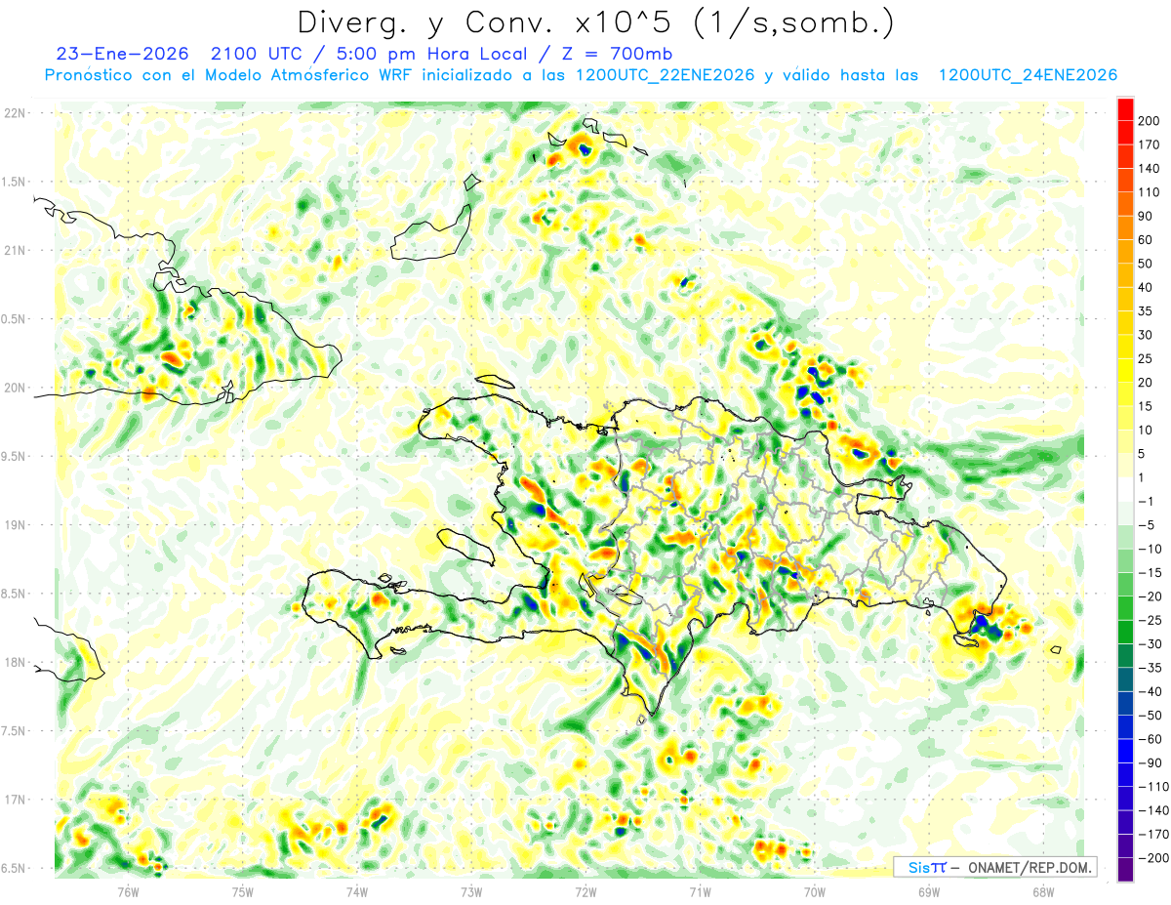Click the color bar value -30

pyautogui.click(x=1151, y=644)
